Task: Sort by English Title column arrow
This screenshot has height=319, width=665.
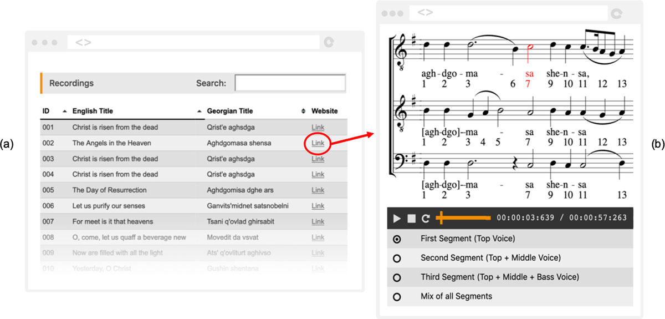Action: [199, 112]
